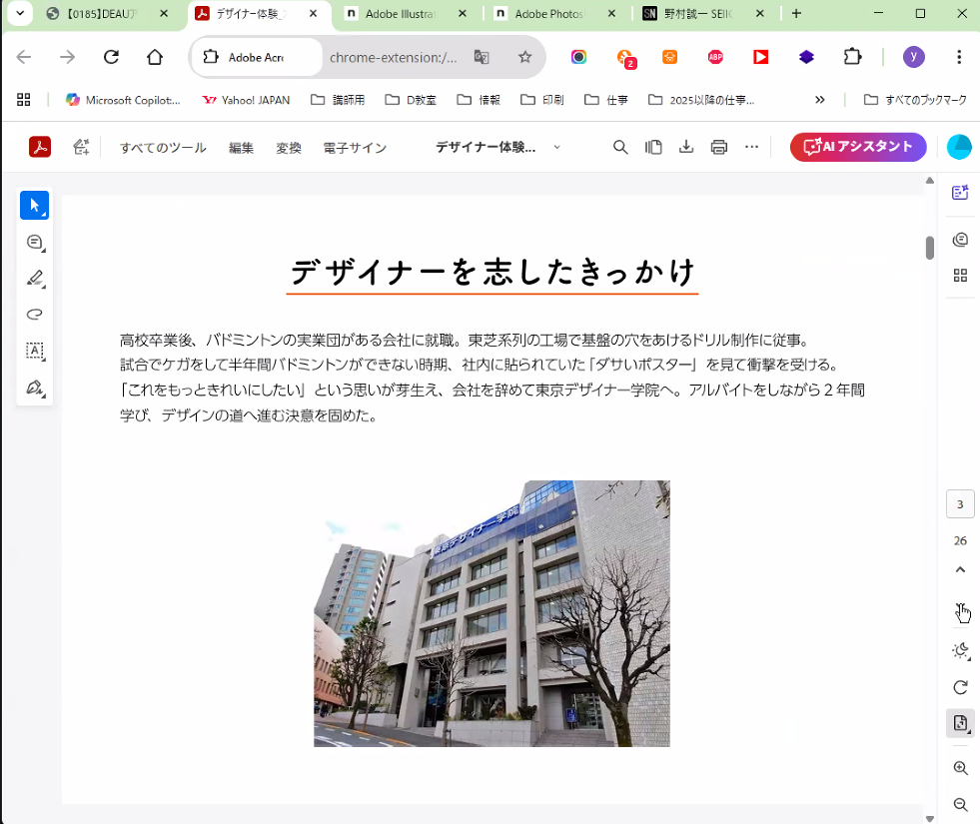Screen dimensions: 980x824
Task: Open the fill and sign pen tool
Action: click(x=34, y=388)
